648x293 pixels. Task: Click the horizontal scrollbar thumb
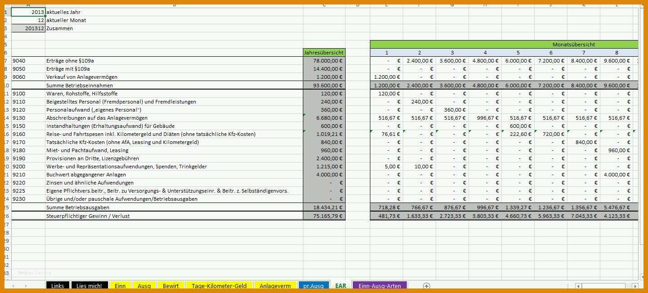click(603, 286)
